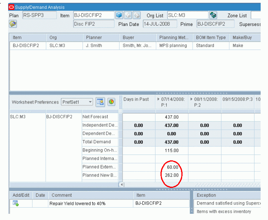268x220 pixels.
Task: Click the worksheet horizontal scroll left arrow
Action: pos(121,185)
